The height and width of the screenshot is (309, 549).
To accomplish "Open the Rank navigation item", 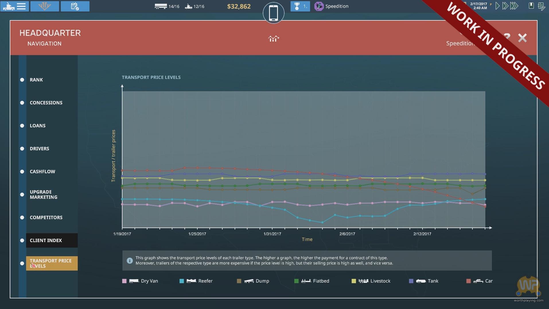I will pyautogui.click(x=36, y=80).
